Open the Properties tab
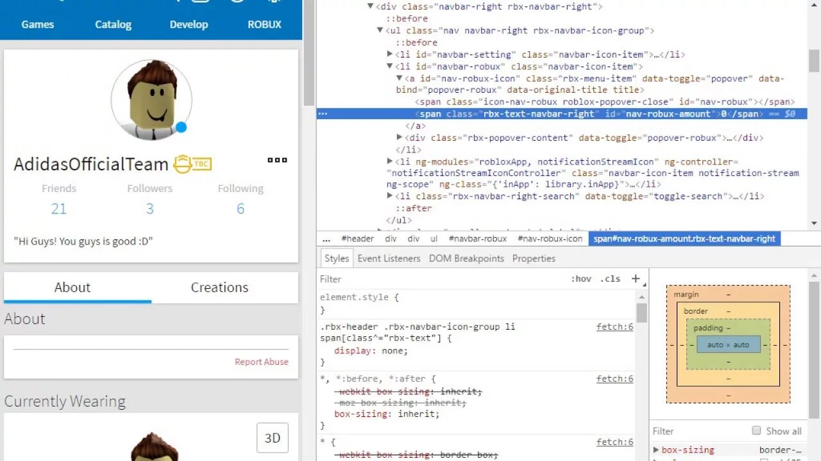The width and height of the screenshot is (821, 461). pyautogui.click(x=534, y=259)
